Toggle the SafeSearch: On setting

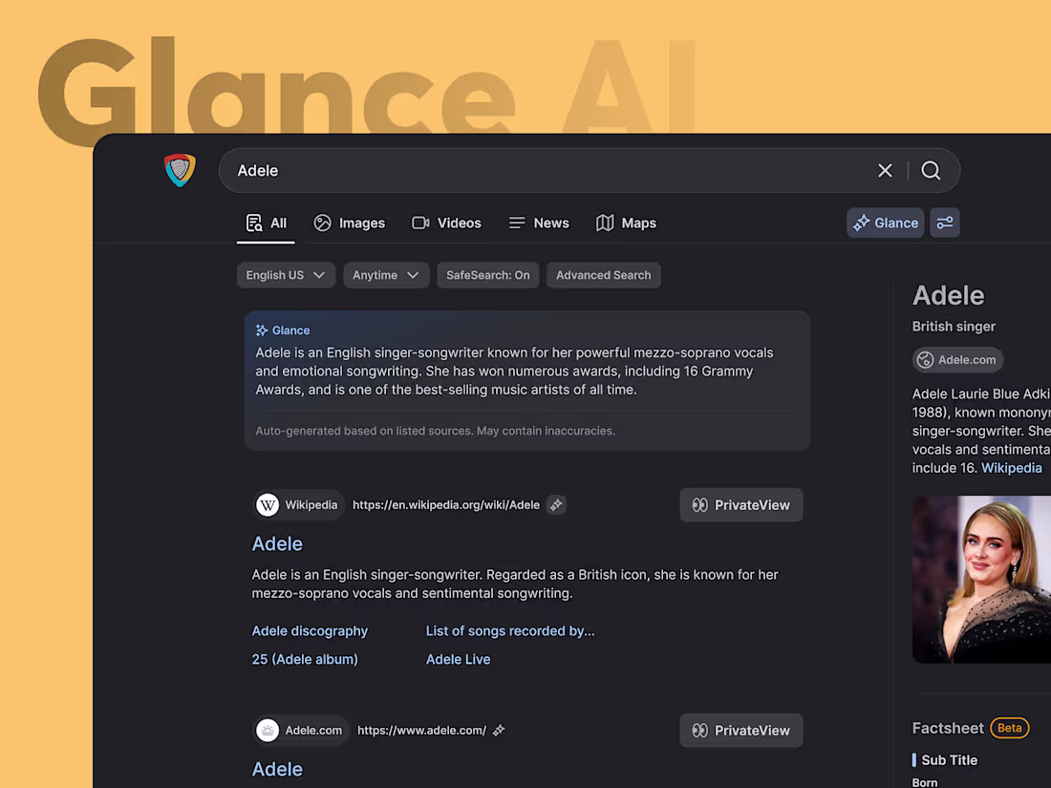tap(488, 274)
